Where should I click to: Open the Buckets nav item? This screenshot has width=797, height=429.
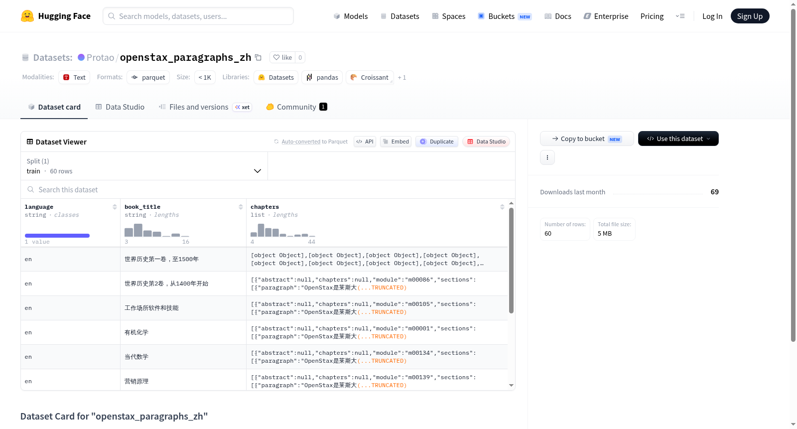[504, 16]
